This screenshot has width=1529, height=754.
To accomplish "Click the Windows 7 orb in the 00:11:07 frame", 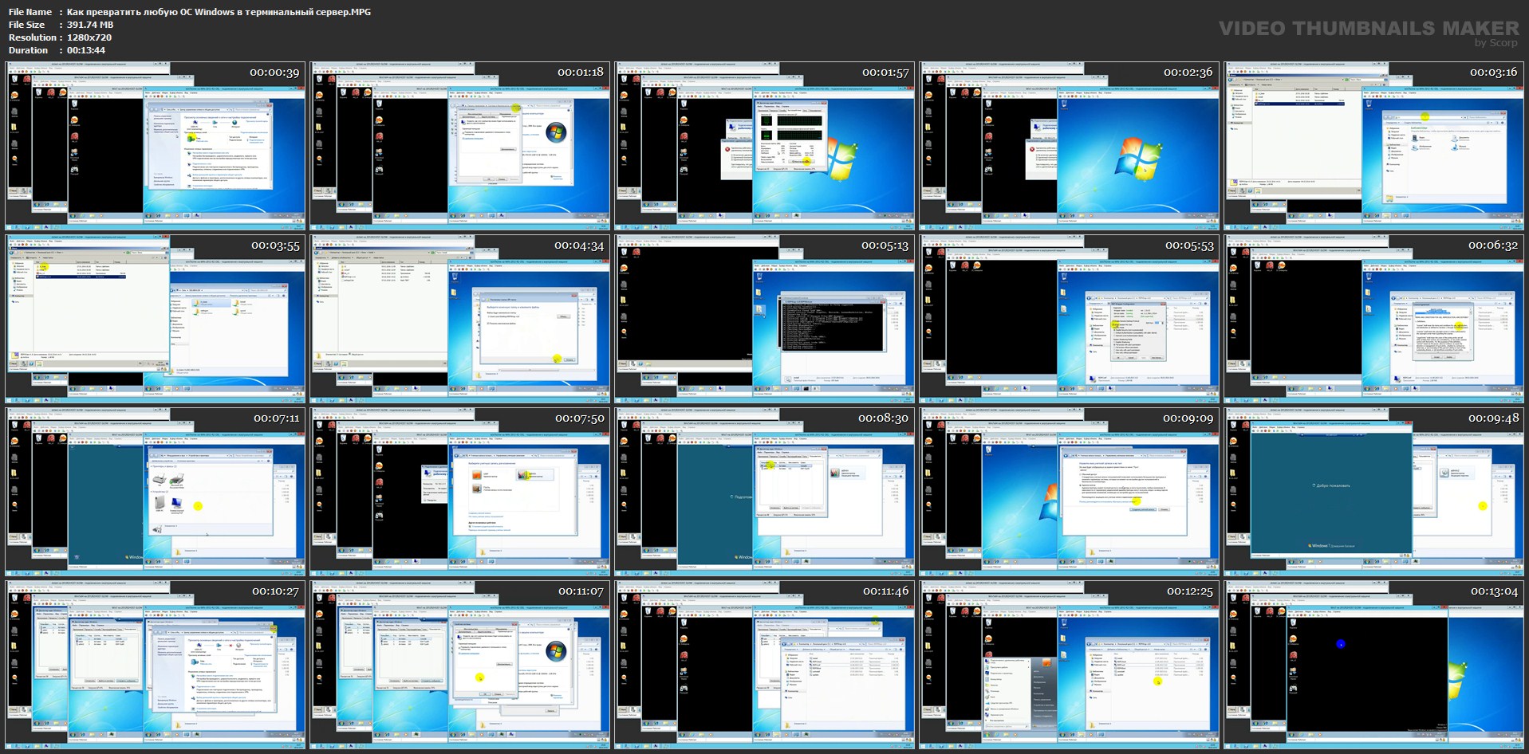I will (x=555, y=650).
